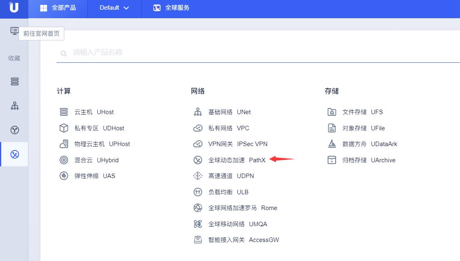Click the icon beside 云主机 UHost
The width and height of the screenshot is (460, 261).
pos(64,112)
